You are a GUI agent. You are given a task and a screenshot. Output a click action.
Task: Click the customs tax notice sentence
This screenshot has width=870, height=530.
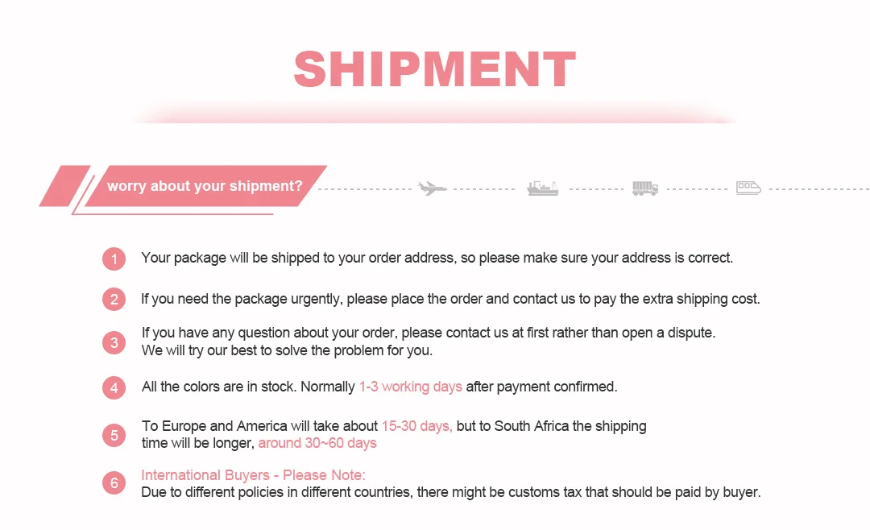point(450,492)
